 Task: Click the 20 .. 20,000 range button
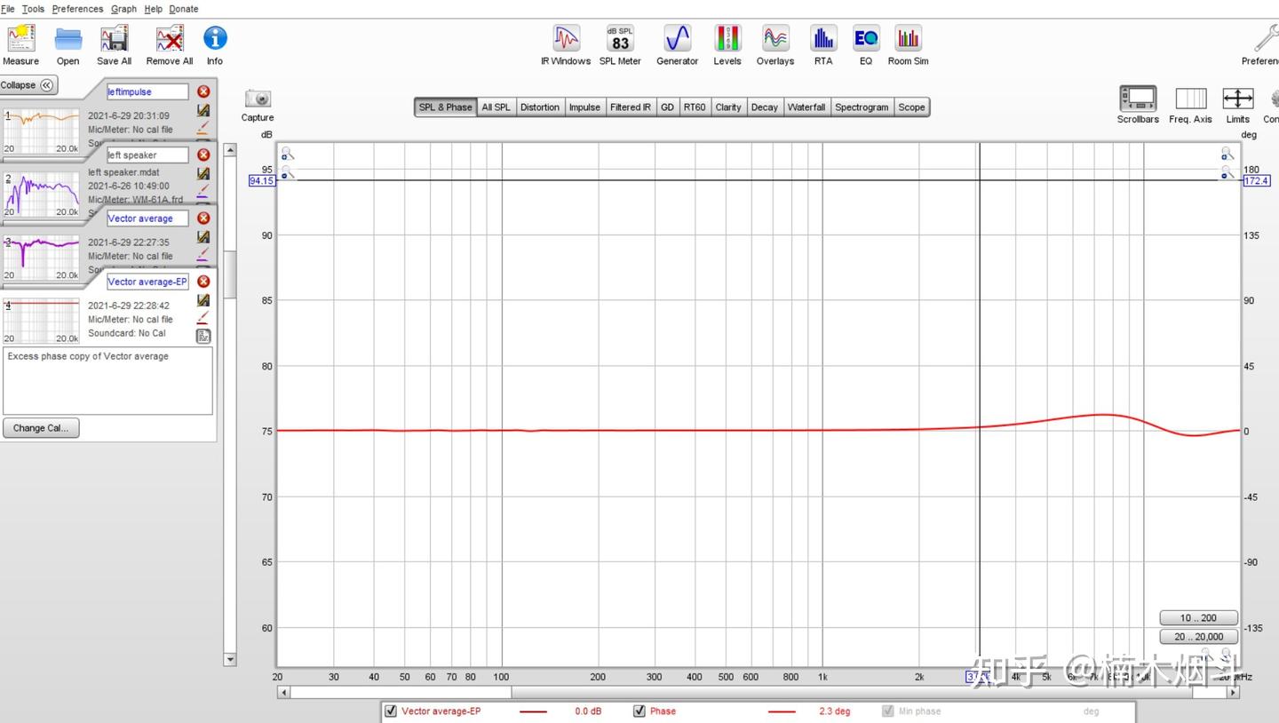tap(1198, 637)
